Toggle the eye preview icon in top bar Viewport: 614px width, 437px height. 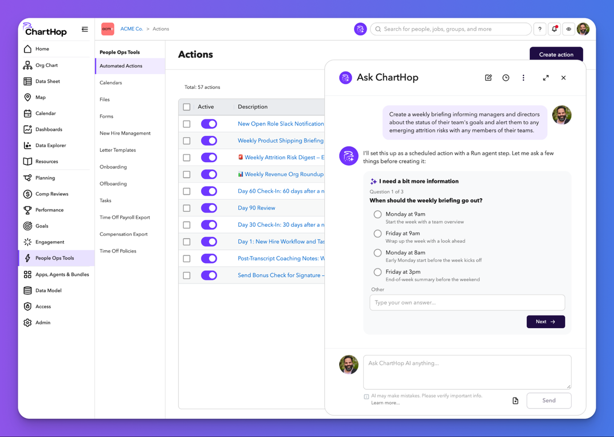coord(569,29)
